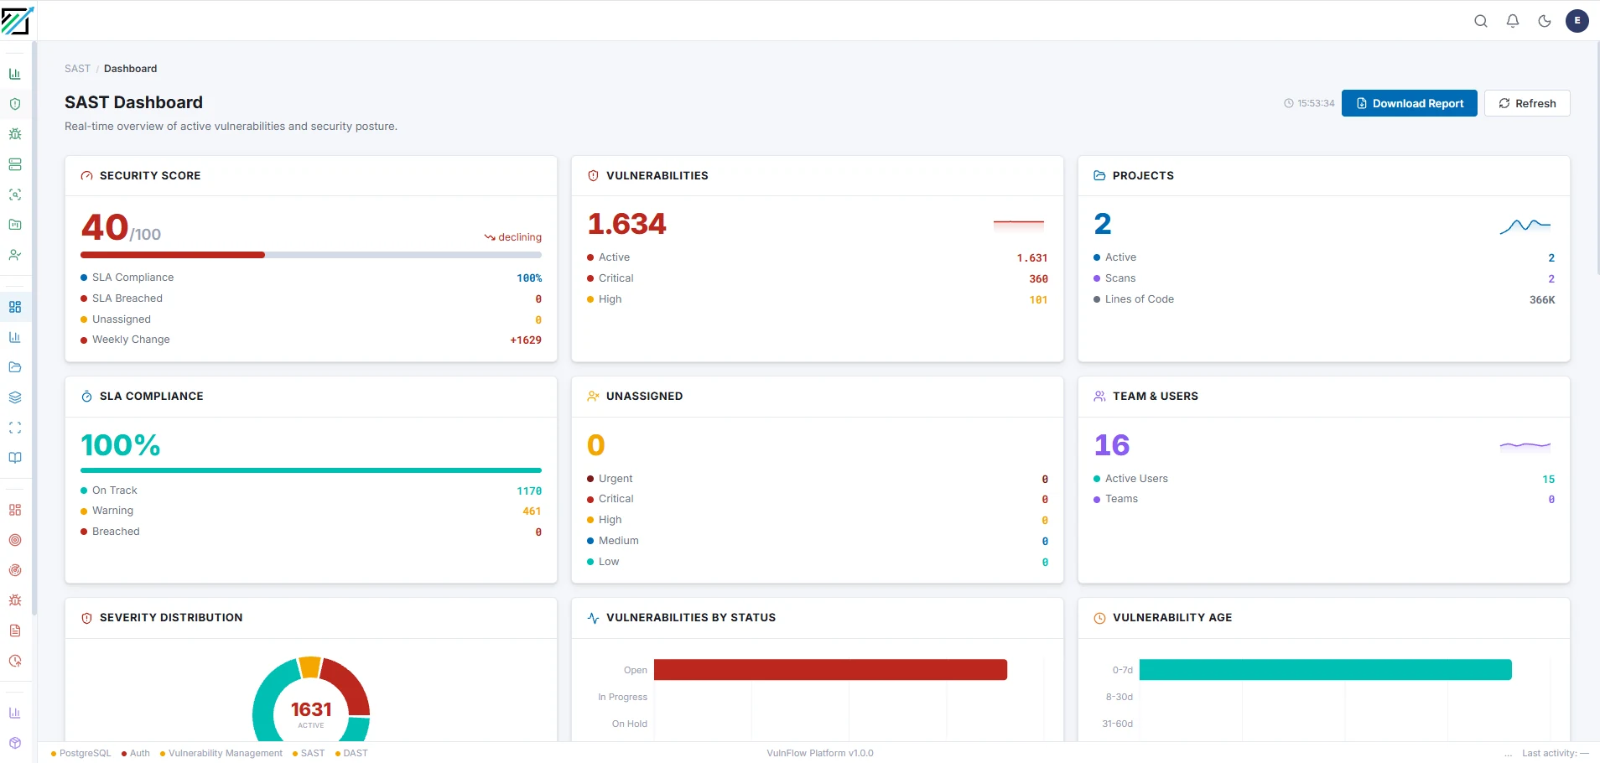Click the Last activity footer text

pyautogui.click(x=1556, y=753)
